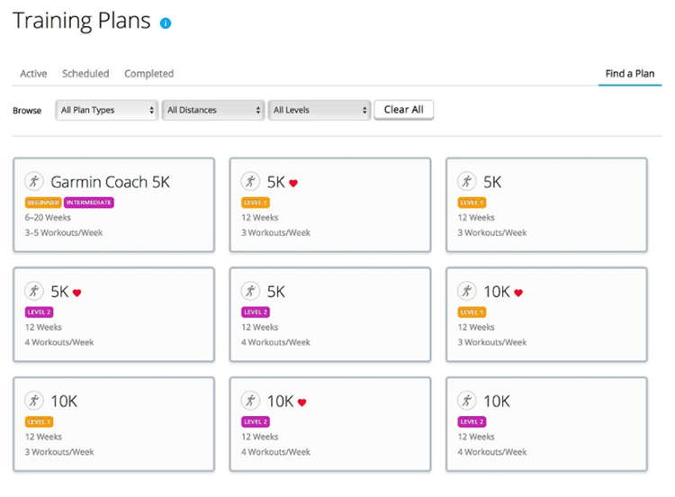Switch to the Active tab
Image resolution: width=675 pixels, height=497 pixels.
(33, 74)
